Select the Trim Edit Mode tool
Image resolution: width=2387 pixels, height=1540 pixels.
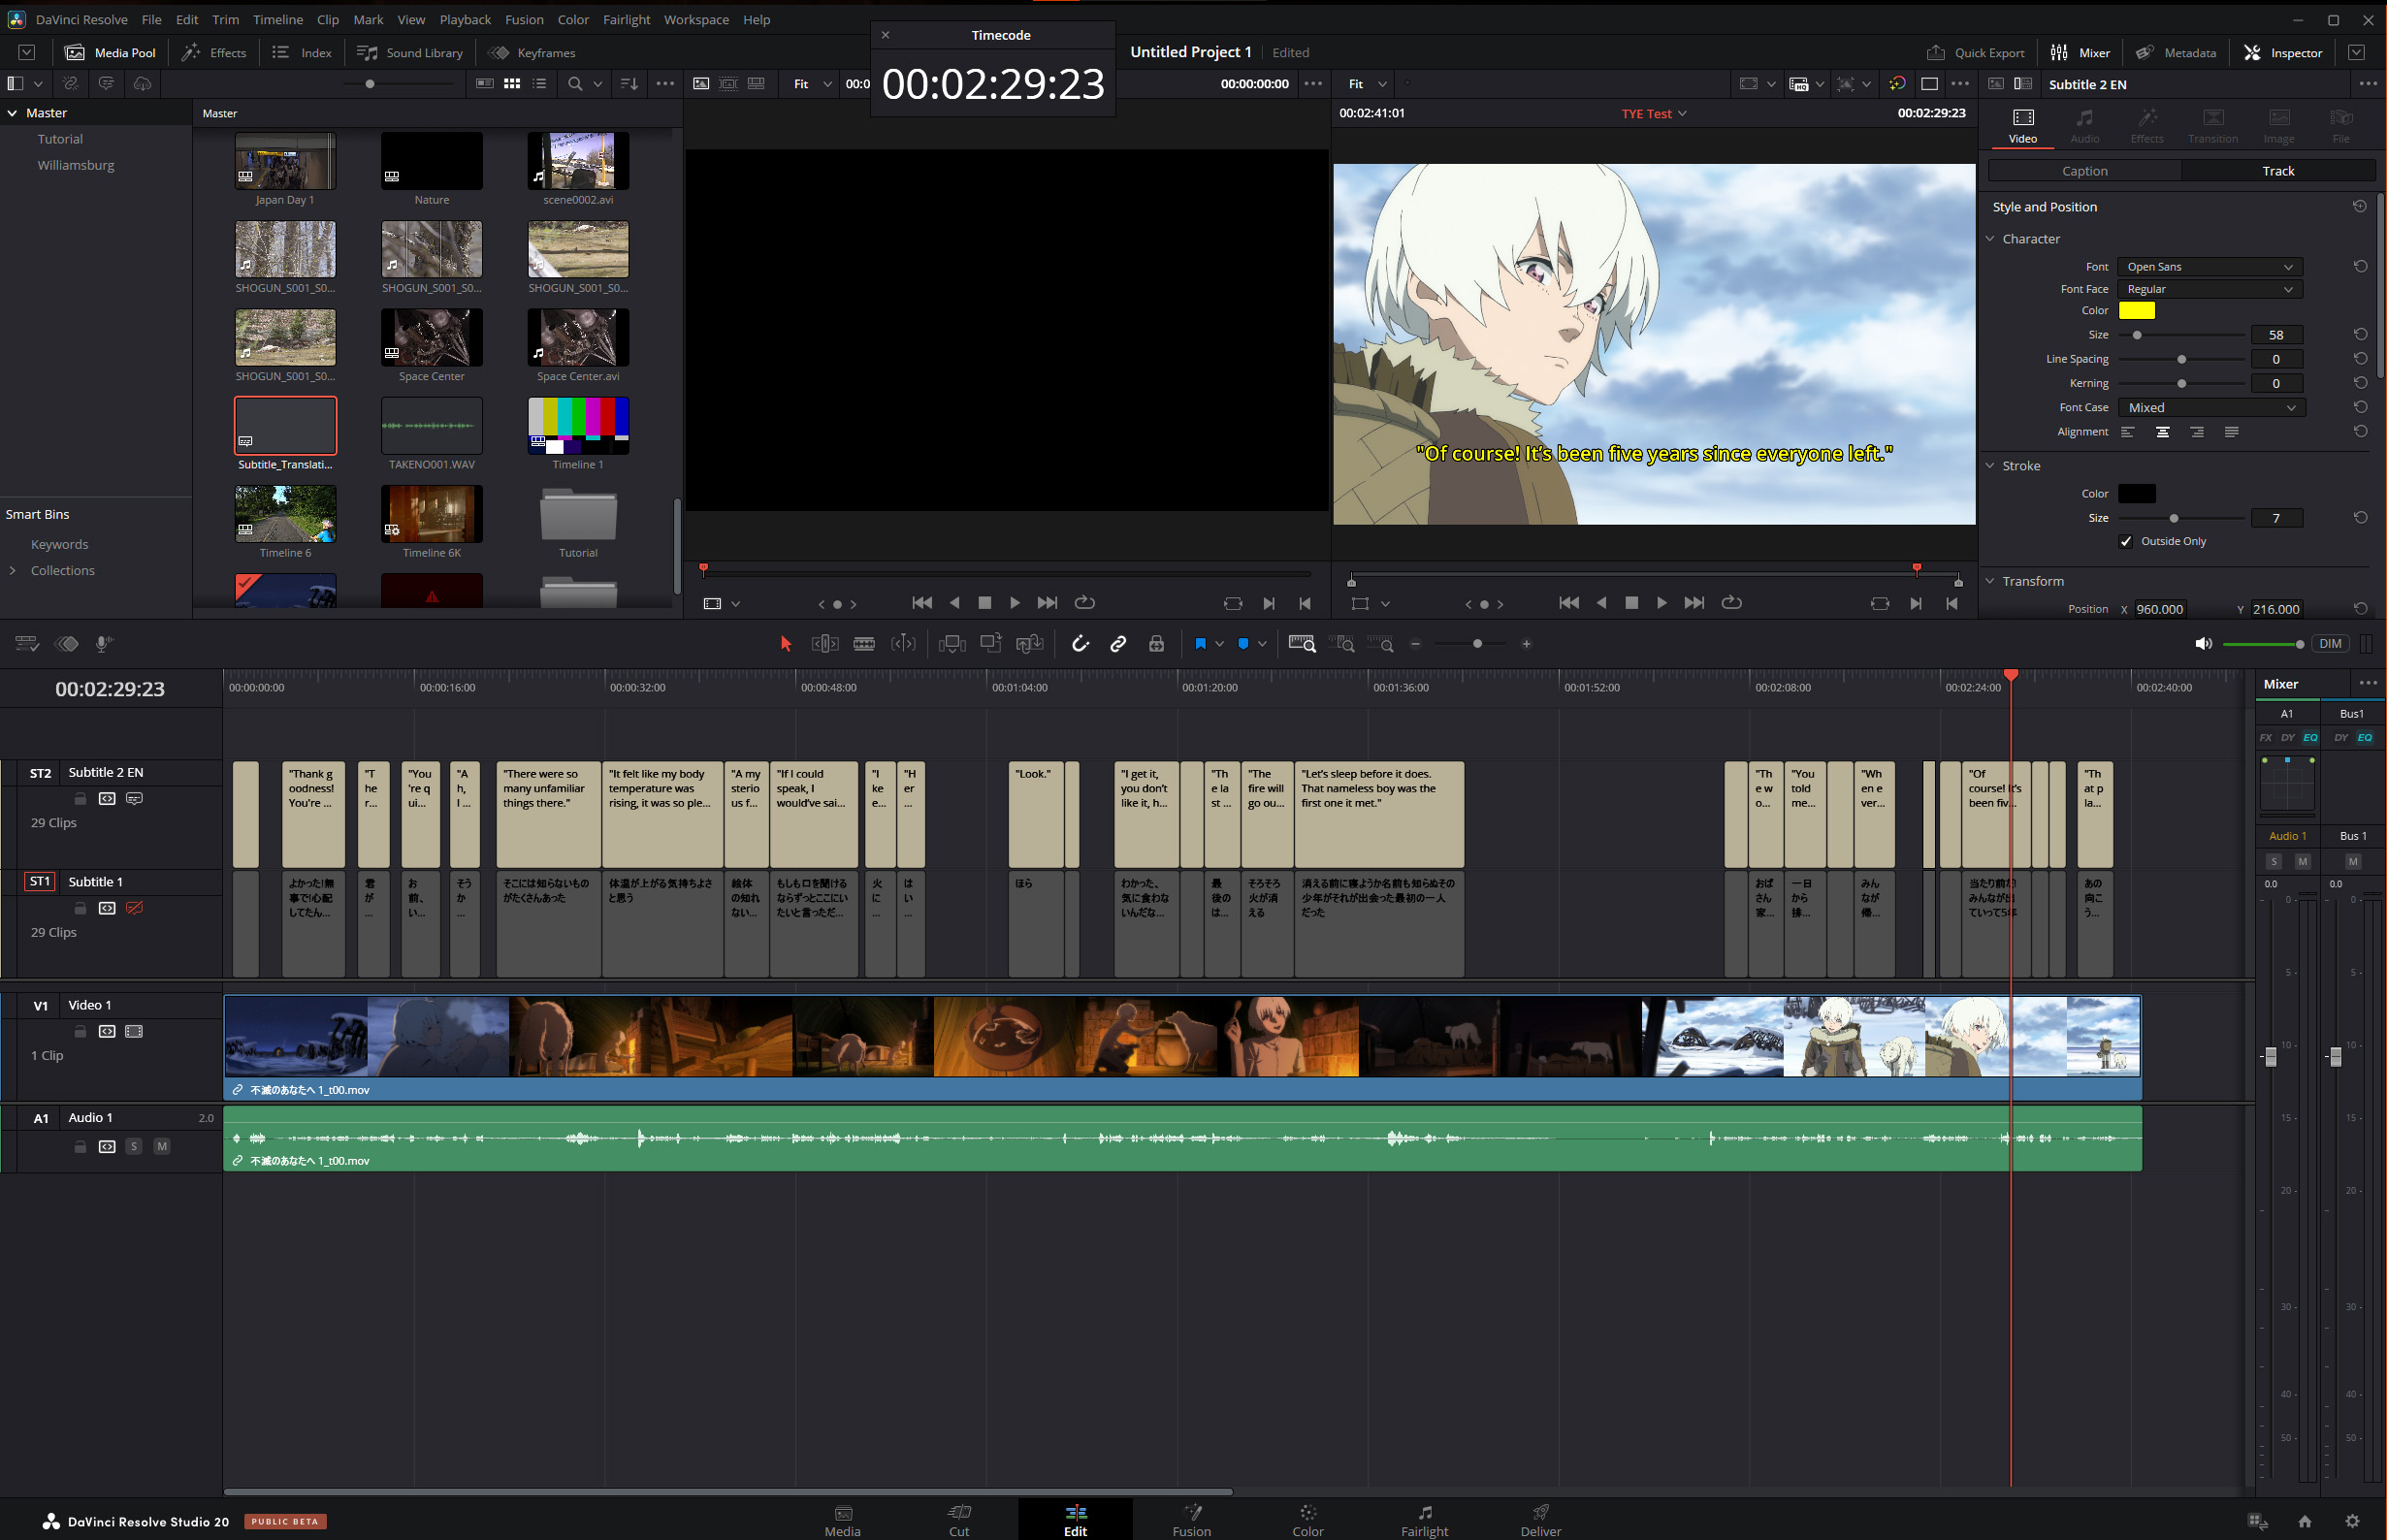coord(825,644)
